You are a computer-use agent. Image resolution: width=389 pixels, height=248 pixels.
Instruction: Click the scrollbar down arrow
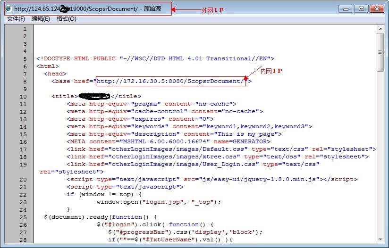click(381, 240)
